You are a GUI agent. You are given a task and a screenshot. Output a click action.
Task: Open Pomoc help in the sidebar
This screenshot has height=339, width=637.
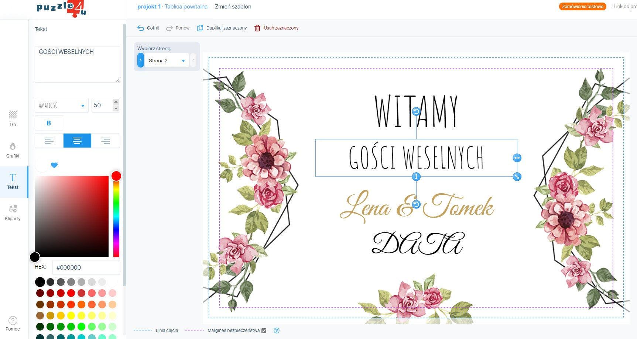[13, 323]
